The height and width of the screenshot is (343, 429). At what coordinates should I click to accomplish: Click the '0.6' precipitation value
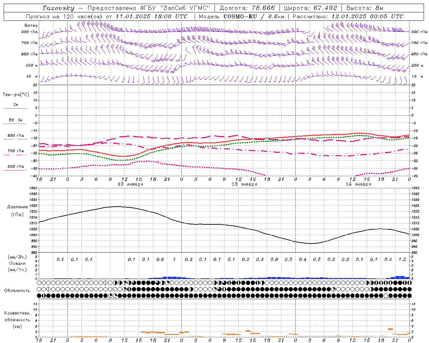click(x=160, y=260)
